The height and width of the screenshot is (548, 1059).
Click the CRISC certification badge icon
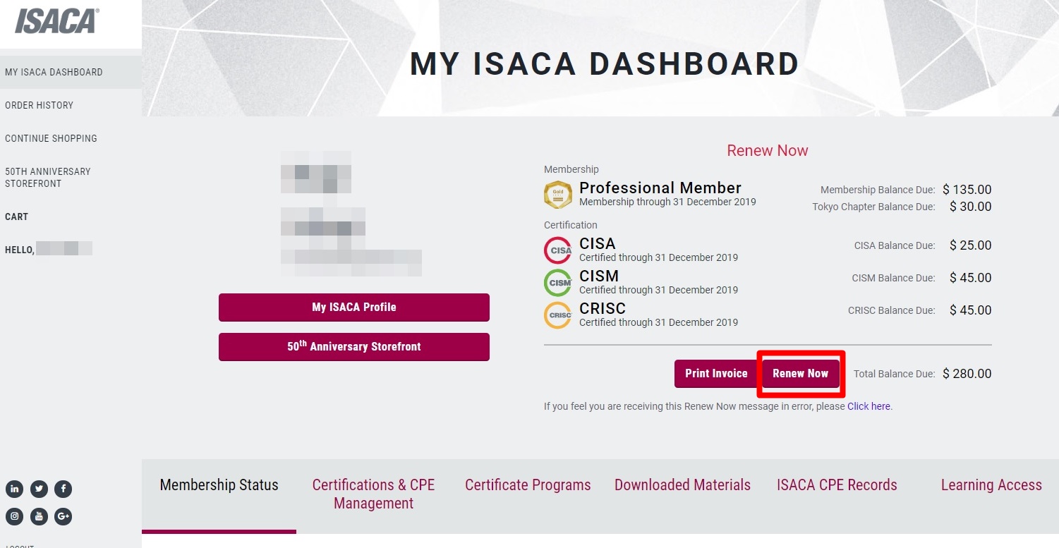[x=558, y=315]
